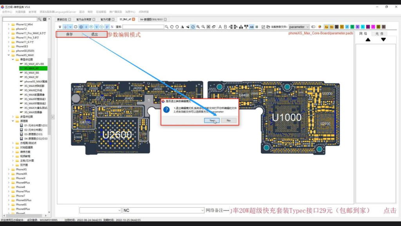Image resolution: width=401 pixels, height=226 pixels.
Task: Click the tree panel search input box
Action: [20, 19]
